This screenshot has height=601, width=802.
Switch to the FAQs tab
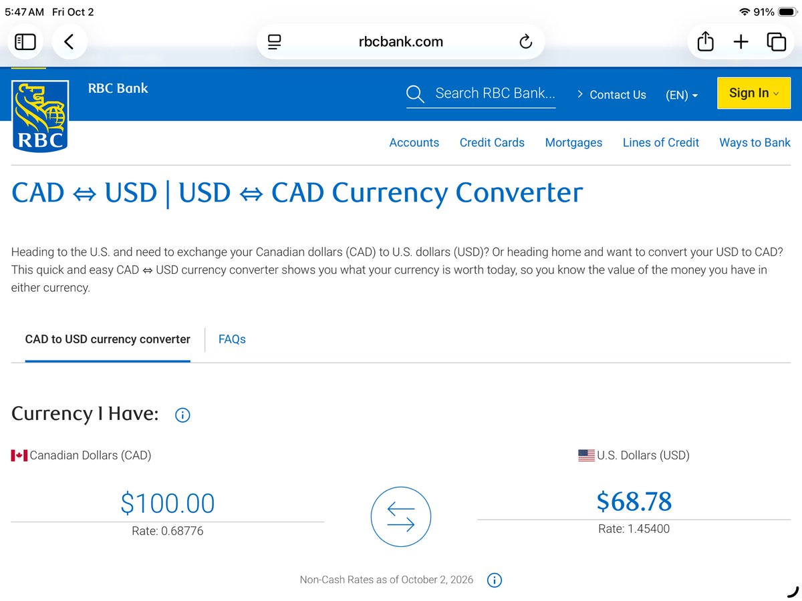click(232, 339)
